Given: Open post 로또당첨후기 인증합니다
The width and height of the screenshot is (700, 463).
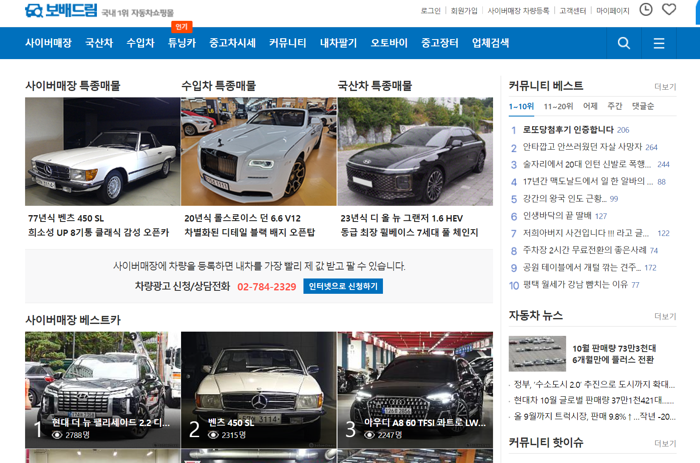Looking at the screenshot, I should pyautogui.click(x=568, y=130).
